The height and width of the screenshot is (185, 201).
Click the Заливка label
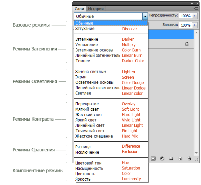(170, 25)
